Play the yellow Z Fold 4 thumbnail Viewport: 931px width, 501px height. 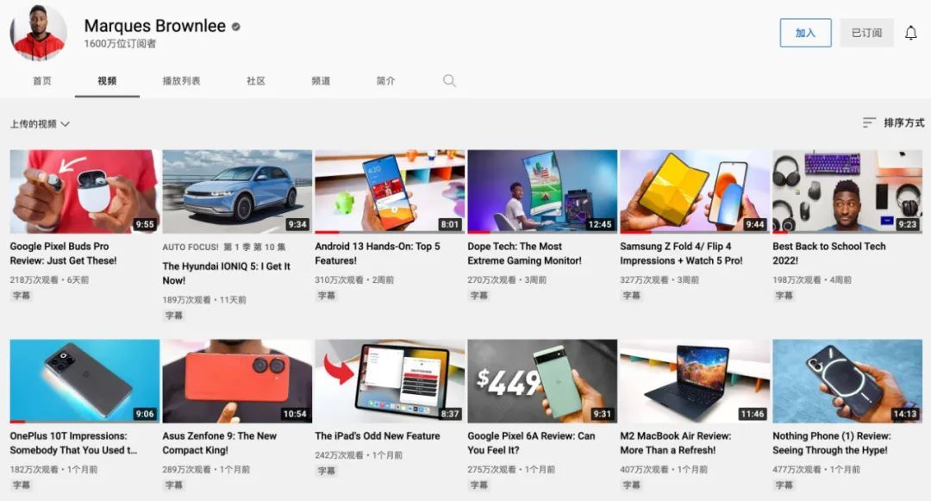pos(695,191)
